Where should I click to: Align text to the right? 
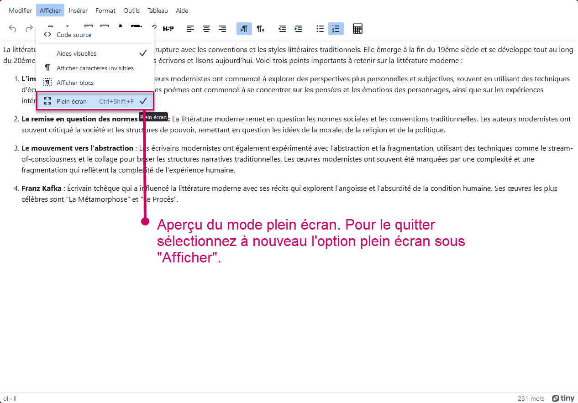click(222, 29)
